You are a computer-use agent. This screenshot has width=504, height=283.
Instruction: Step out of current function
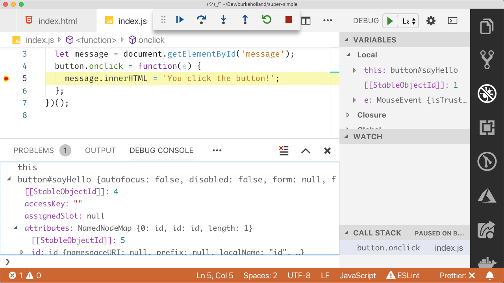coord(245,20)
